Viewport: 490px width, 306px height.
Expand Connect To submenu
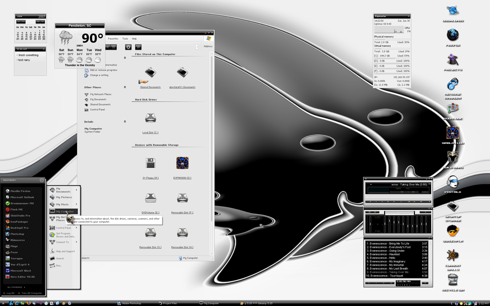(x=77, y=242)
